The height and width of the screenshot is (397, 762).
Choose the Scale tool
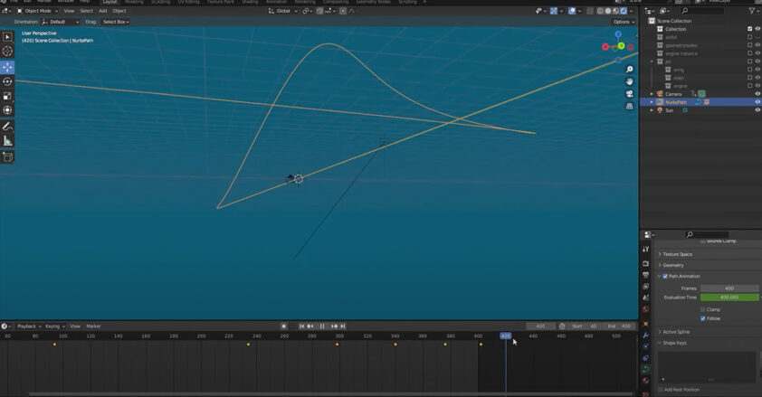pyautogui.click(x=7, y=96)
